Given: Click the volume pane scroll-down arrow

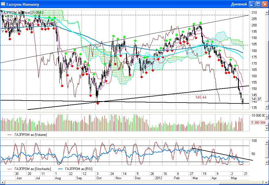Looking at the screenshot, I should coord(267,128).
